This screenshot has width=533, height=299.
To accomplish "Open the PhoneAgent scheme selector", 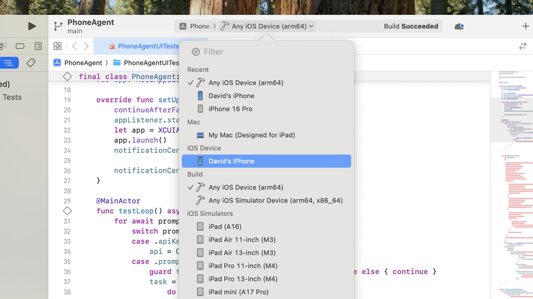I will (x=195, y=26).
